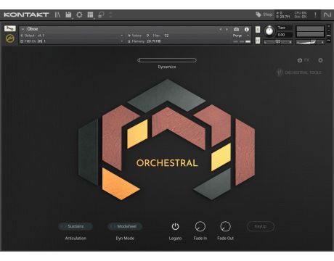Click the yellow circular instrument badge
The image size is (334, 261).
click(10, 38)
